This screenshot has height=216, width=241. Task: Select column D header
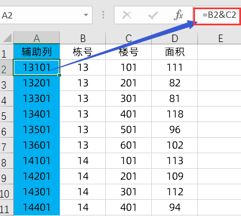pos(175,38)
